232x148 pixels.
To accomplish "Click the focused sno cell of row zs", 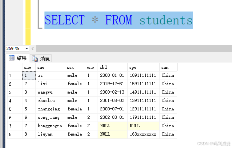I will 29,76.
